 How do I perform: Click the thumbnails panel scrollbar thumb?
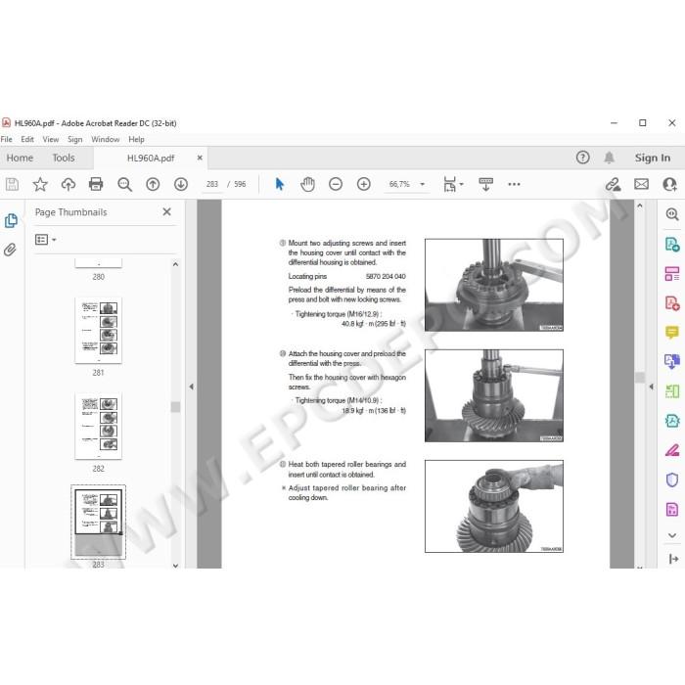coord(175,407)
